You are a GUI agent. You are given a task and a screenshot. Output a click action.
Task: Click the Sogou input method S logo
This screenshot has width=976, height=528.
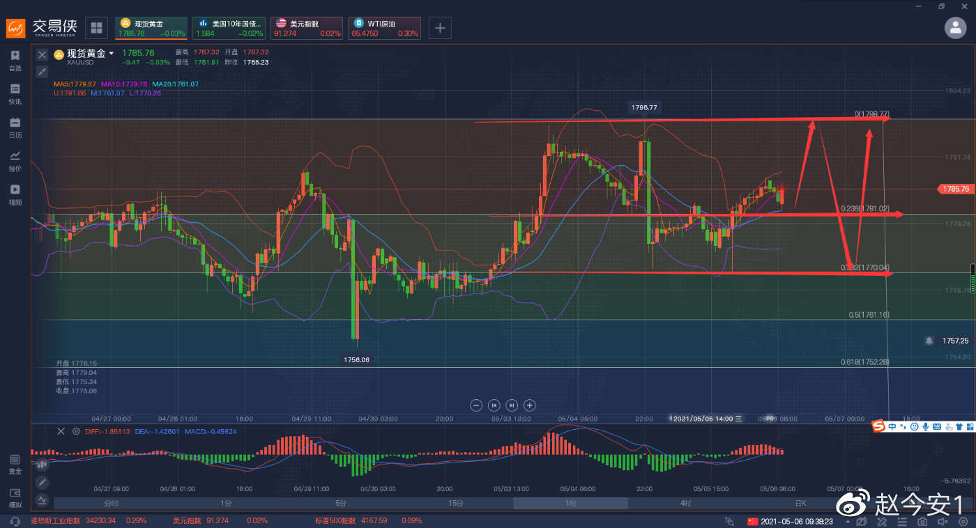pyautogui.click(x=878, y=426)
